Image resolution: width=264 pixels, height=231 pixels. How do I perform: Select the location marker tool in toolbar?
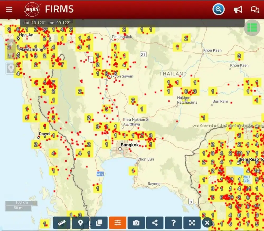[x=81, y=223]
